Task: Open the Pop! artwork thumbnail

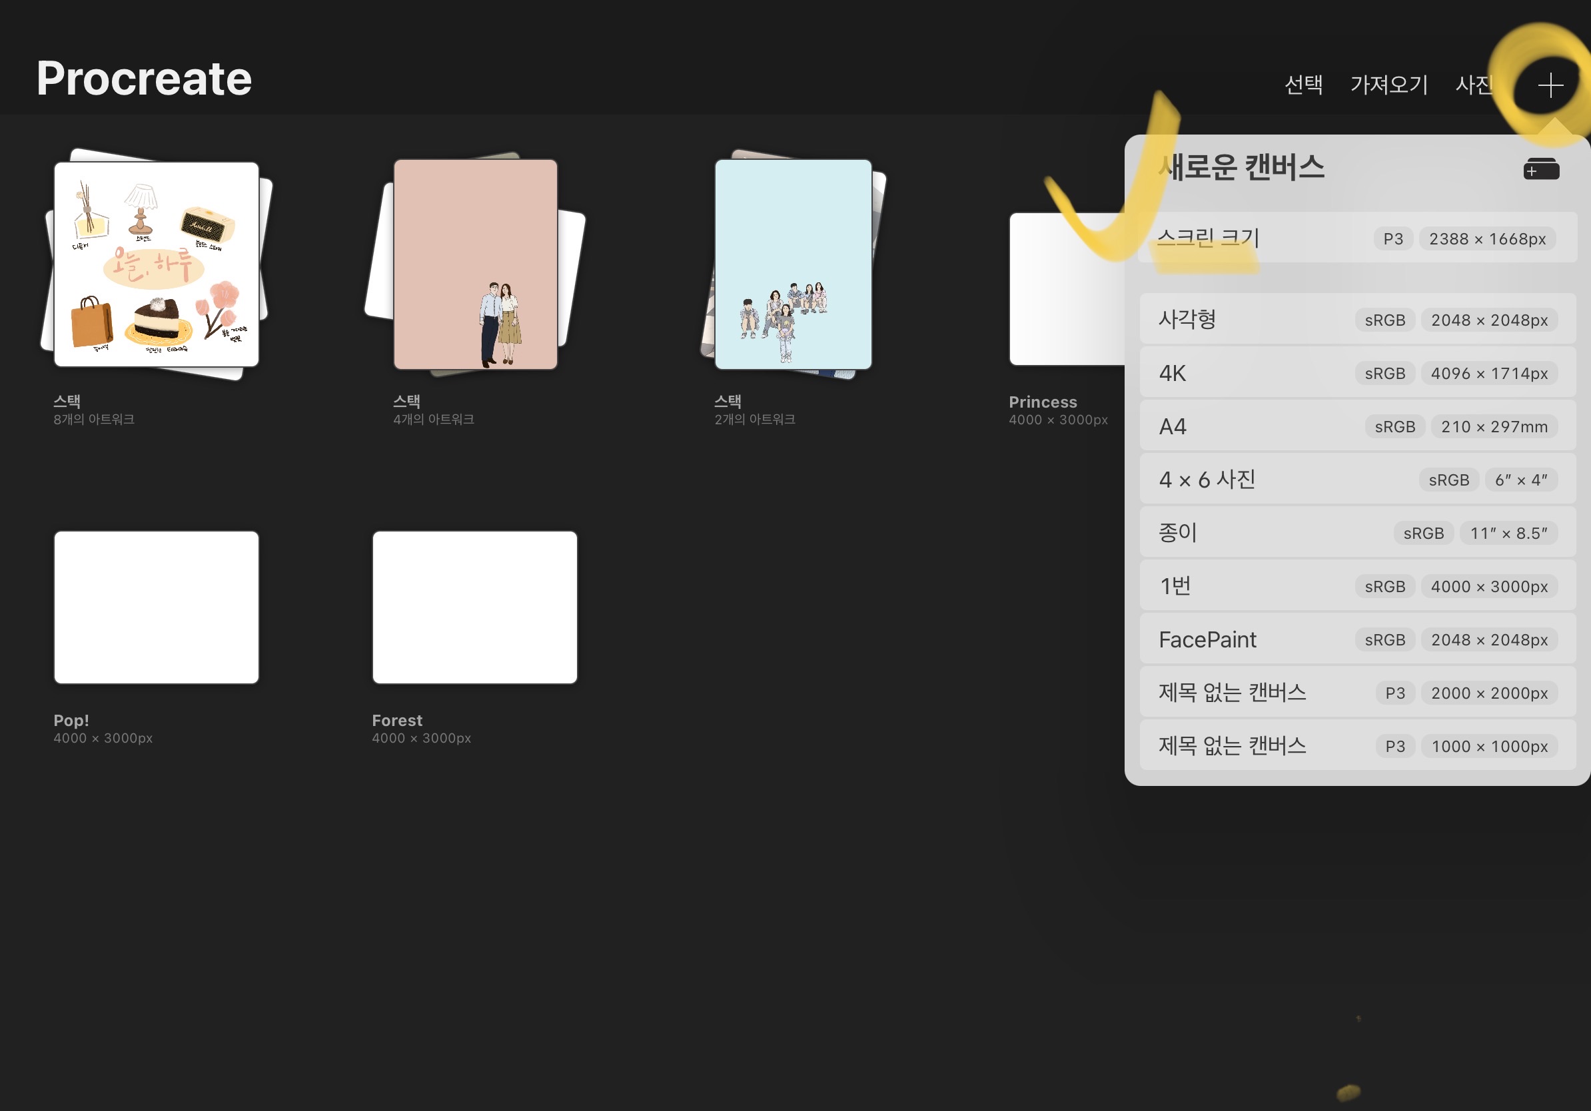Action: point(157,607)
